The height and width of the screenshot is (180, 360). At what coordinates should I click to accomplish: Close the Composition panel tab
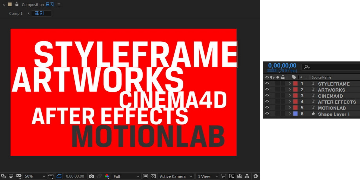(4, 5)
